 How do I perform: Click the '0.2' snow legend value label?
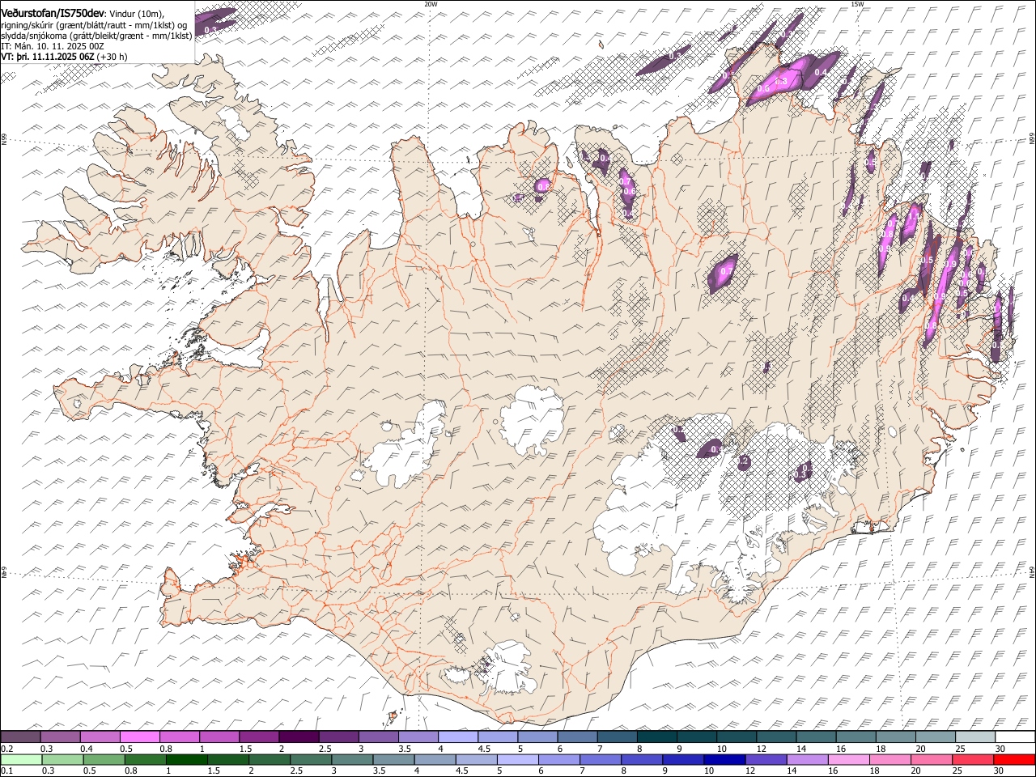click(6, 749)
